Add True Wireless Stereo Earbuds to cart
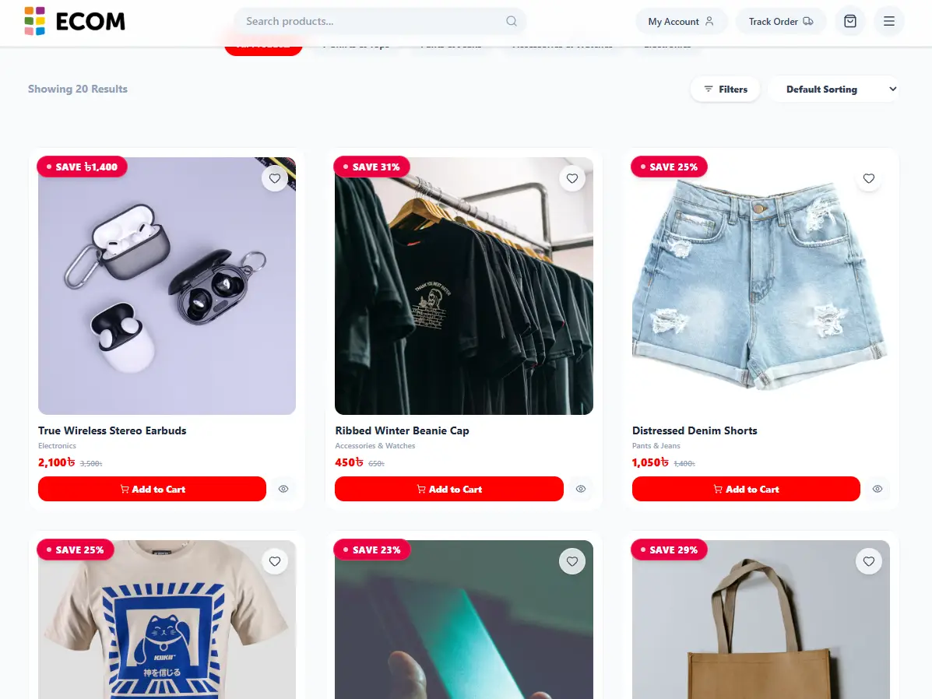The width and height of the screenshot is (932, 699). point(152,489)
